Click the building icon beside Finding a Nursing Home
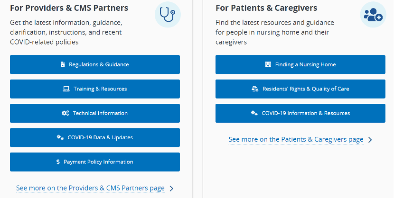The height and width of the screenshot is (198, 394). point(268,64)
